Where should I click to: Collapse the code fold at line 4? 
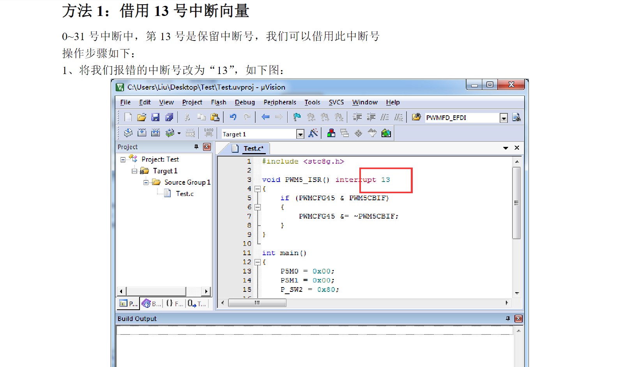[x=257, y=189]
